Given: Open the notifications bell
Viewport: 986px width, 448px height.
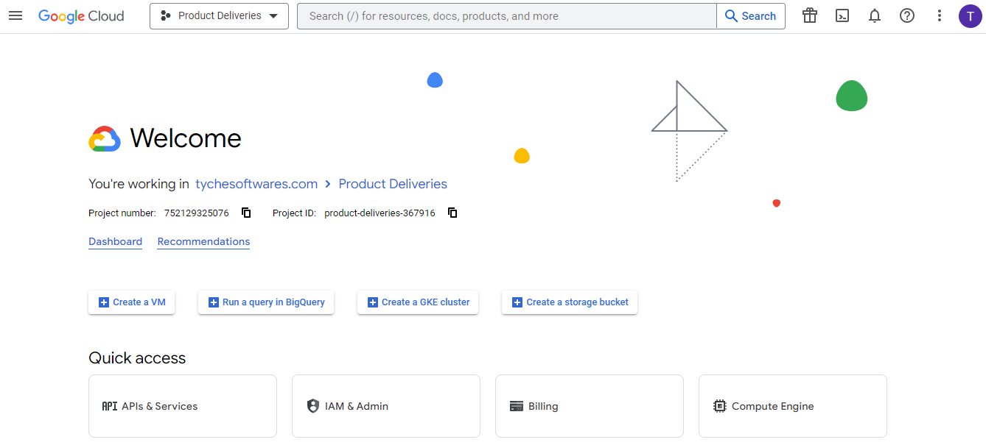Looking at the screenshot, I should tap(875, 15).
